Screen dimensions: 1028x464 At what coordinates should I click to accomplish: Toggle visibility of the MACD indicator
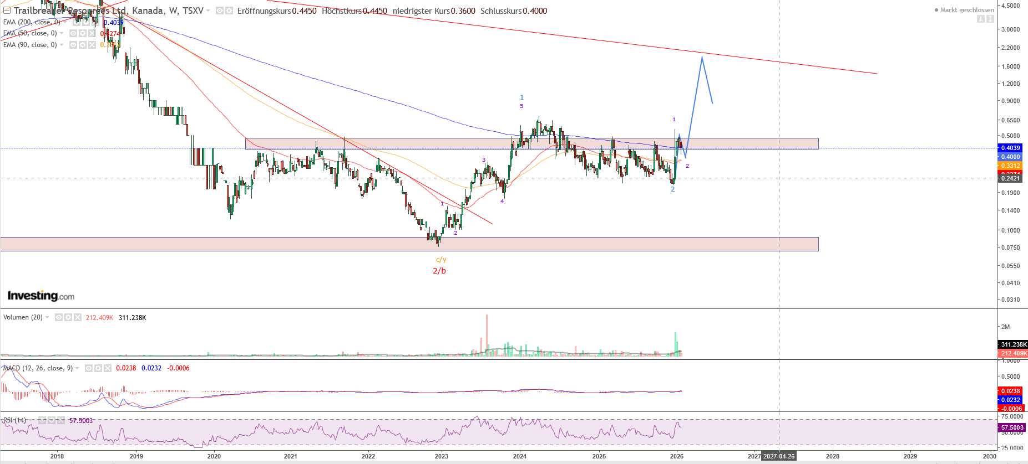89,368
